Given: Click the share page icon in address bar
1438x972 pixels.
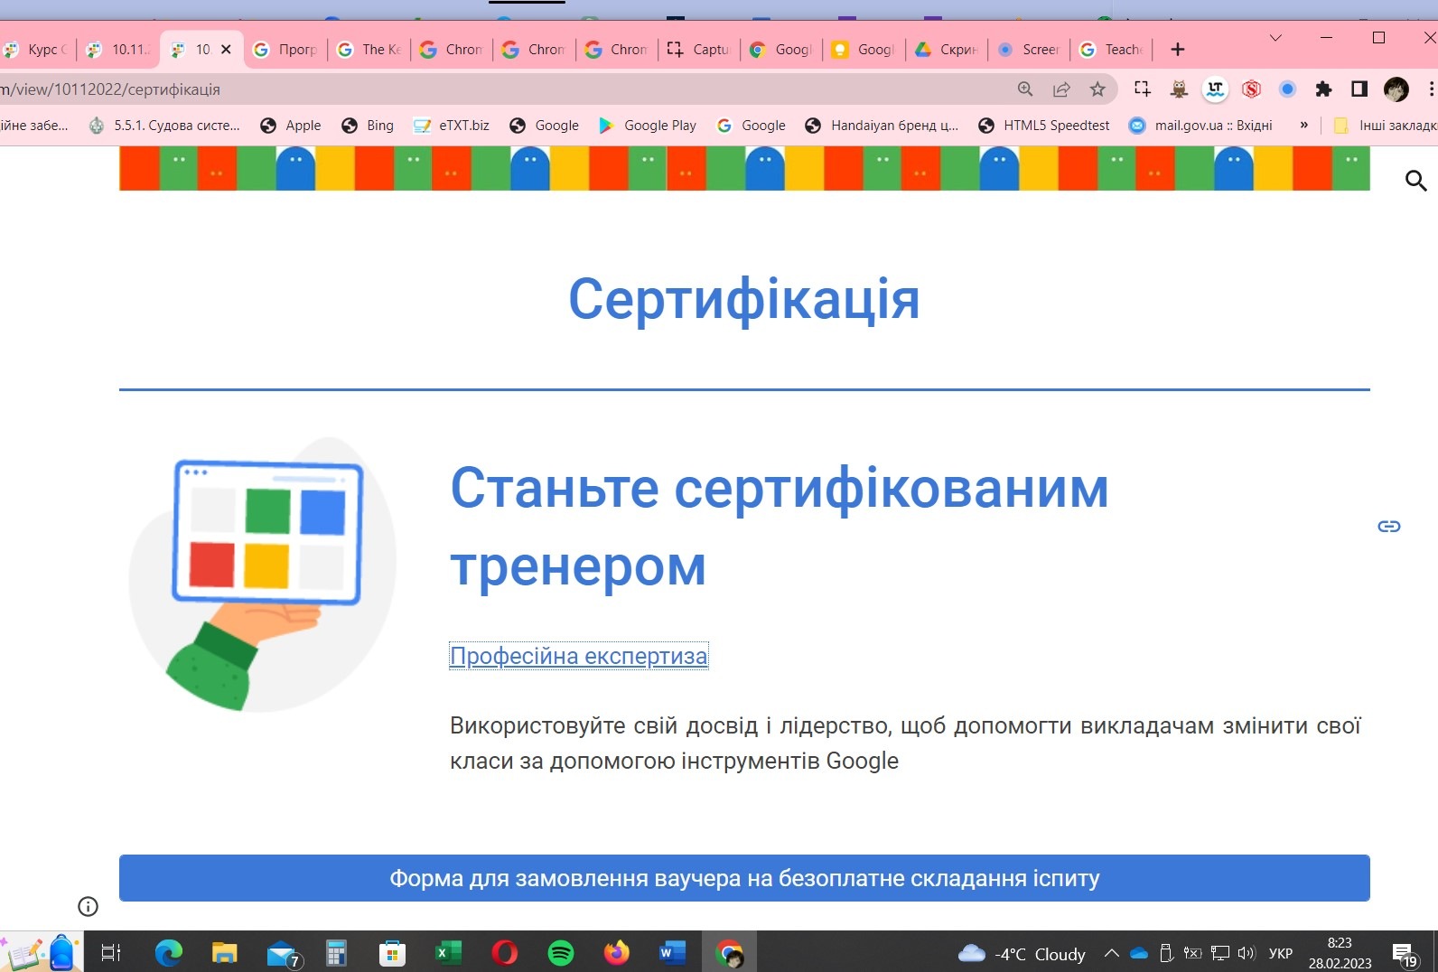Looking at the screenshot, I should [1061, 89].
